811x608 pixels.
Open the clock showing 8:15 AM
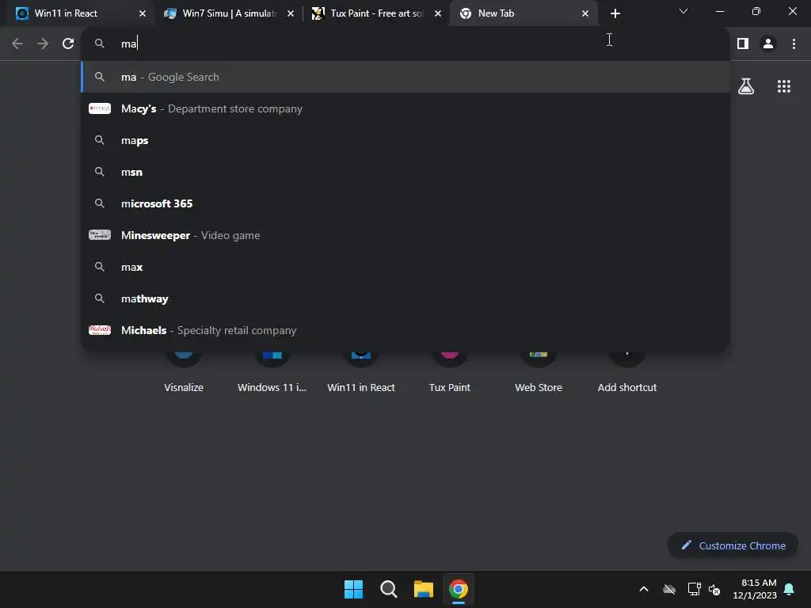point(755,589)
